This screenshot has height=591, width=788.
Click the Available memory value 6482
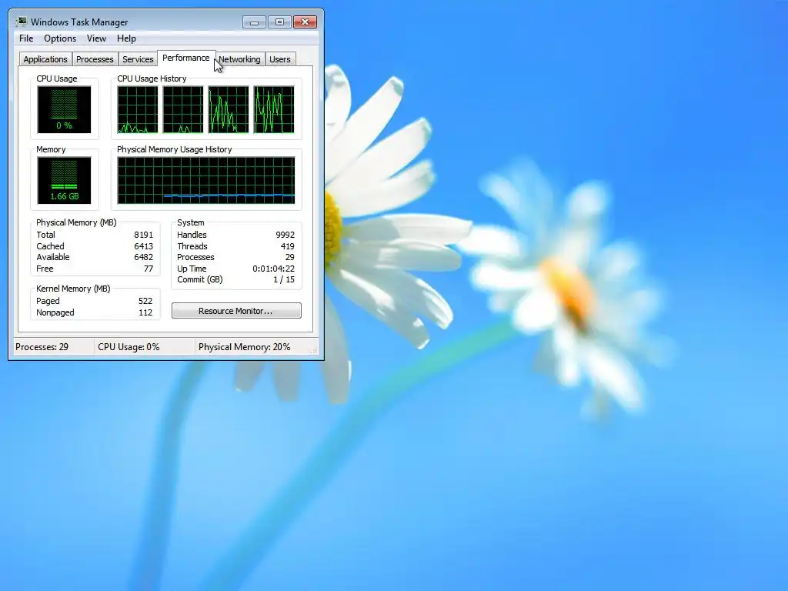coord(143,257)
